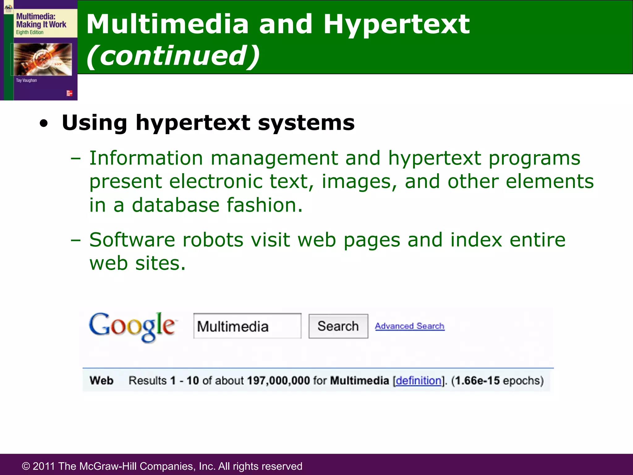Open the definition link in results

click(x=418, y=380)
